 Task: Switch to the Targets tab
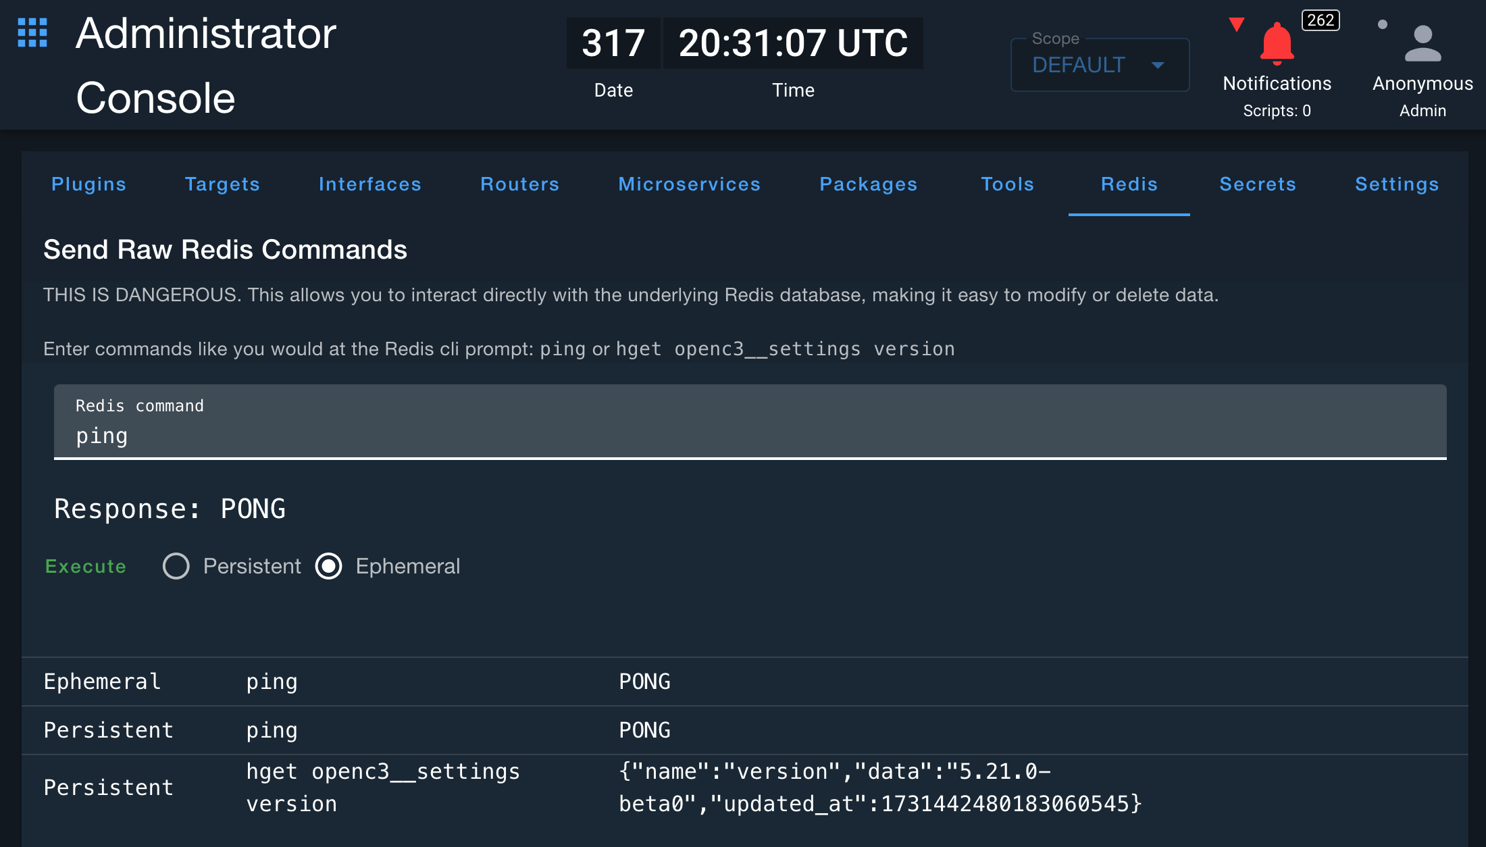[x=222, y=184]
